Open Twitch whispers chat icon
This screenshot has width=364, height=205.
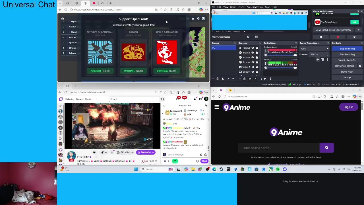pos(189,99)
